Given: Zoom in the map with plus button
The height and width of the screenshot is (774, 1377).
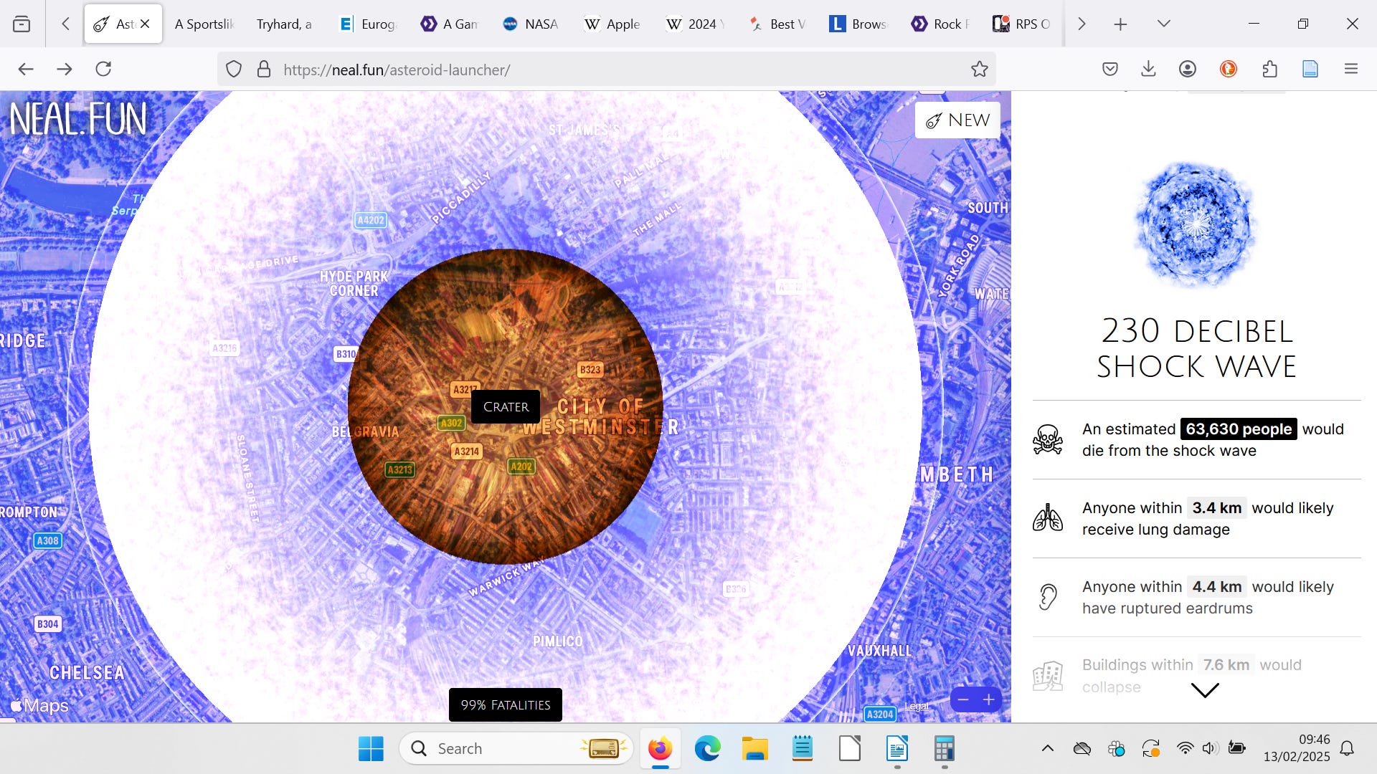Looking at the screenshot, I should pyautogui.click(x=988, y=699).
